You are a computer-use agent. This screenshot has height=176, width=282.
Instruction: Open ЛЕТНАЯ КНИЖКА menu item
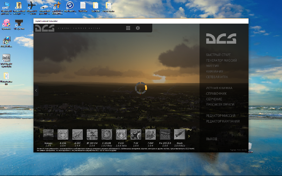(x=219, y=88)
